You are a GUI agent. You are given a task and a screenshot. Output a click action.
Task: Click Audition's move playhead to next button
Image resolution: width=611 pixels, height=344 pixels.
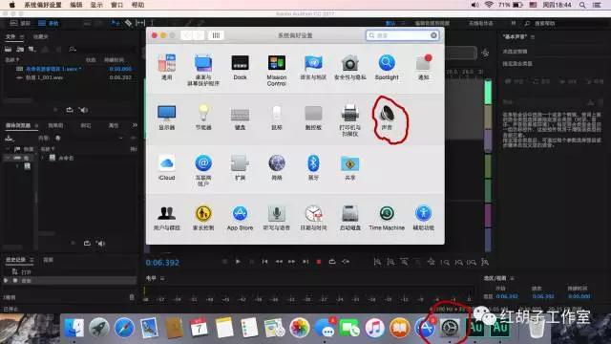pos(305,262)
